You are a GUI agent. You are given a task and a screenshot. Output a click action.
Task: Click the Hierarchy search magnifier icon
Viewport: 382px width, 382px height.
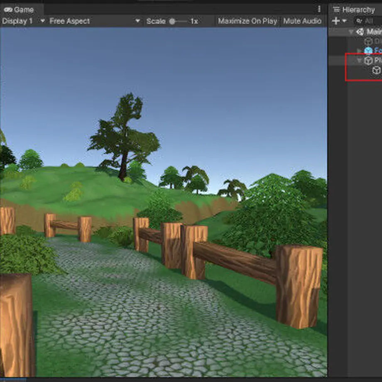(359, 21)
